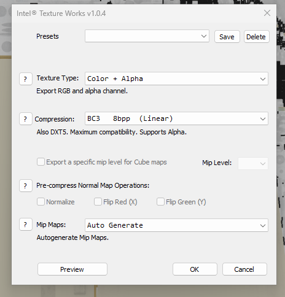285x297 pixels.
Task: Click the Presets dropdown arrow
Action: (204, 36)
